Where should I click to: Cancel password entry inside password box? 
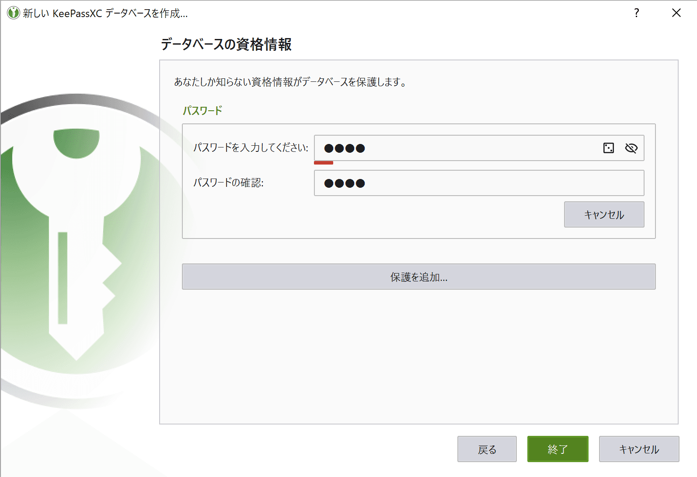pyautogui.click(x=604, y=214)
